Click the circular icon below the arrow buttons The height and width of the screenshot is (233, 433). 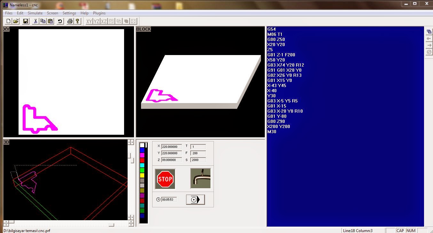[x=429, y=52]
